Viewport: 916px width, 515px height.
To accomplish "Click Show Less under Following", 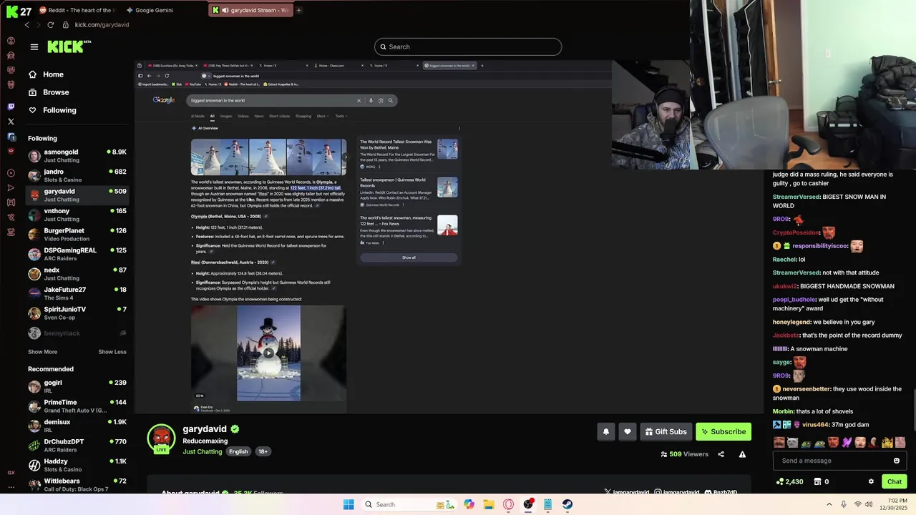I will (x=112, y=352).
